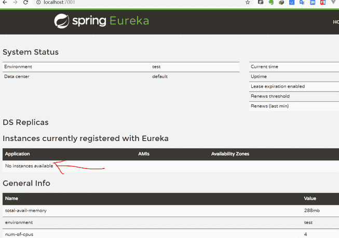This screenshot has width=339, height=238.
Task: Open the multicolor round extension icon
Action: click(x=281, y=3)
